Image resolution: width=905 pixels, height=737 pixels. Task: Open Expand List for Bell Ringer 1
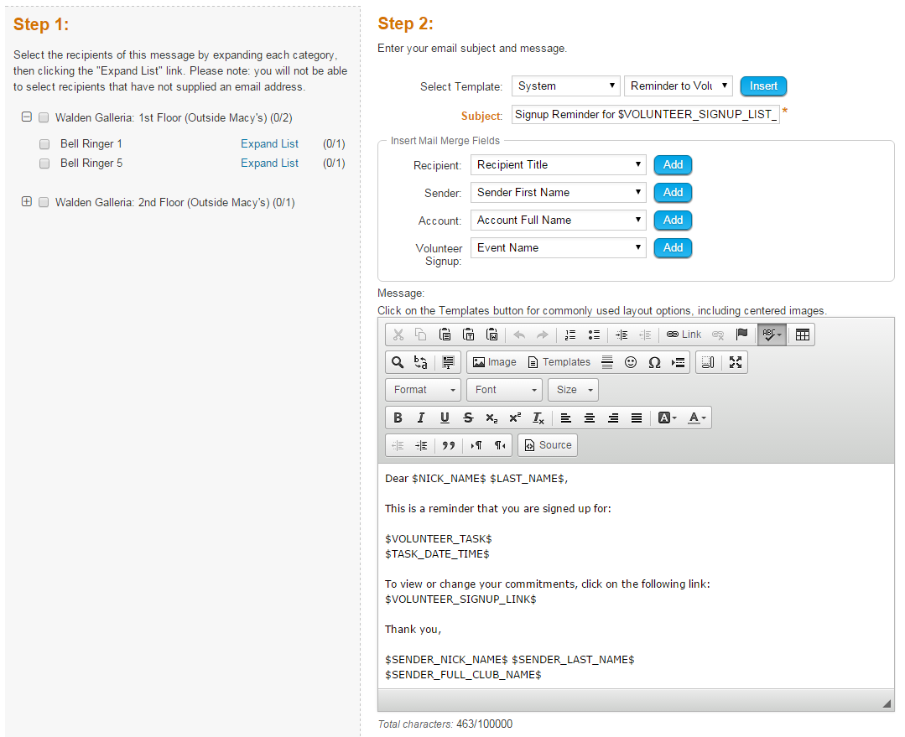click(x=269, y=143)
